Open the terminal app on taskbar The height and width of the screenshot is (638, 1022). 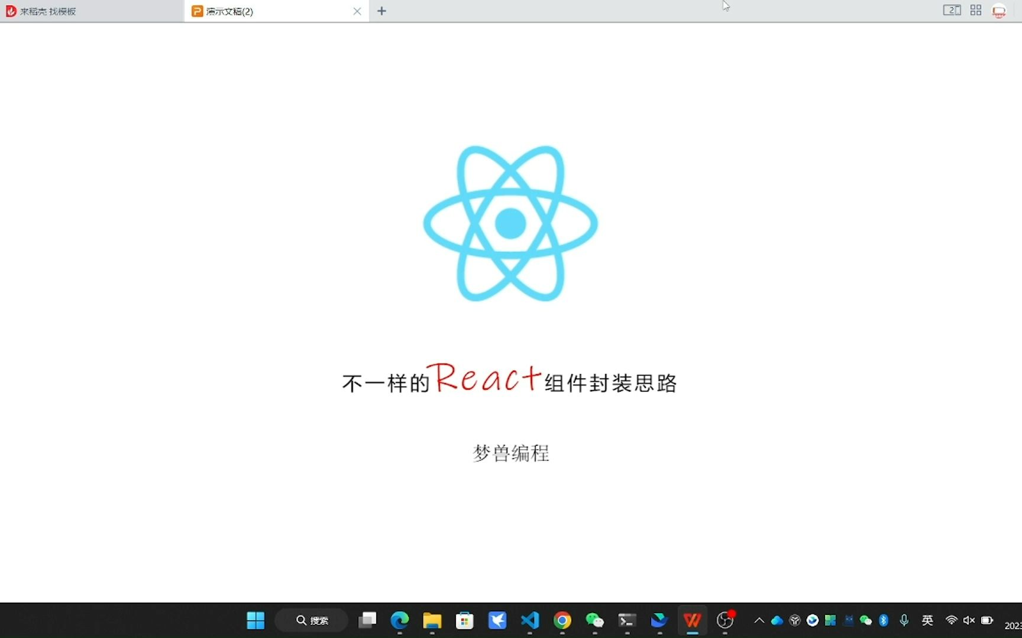tap(627, 620)
